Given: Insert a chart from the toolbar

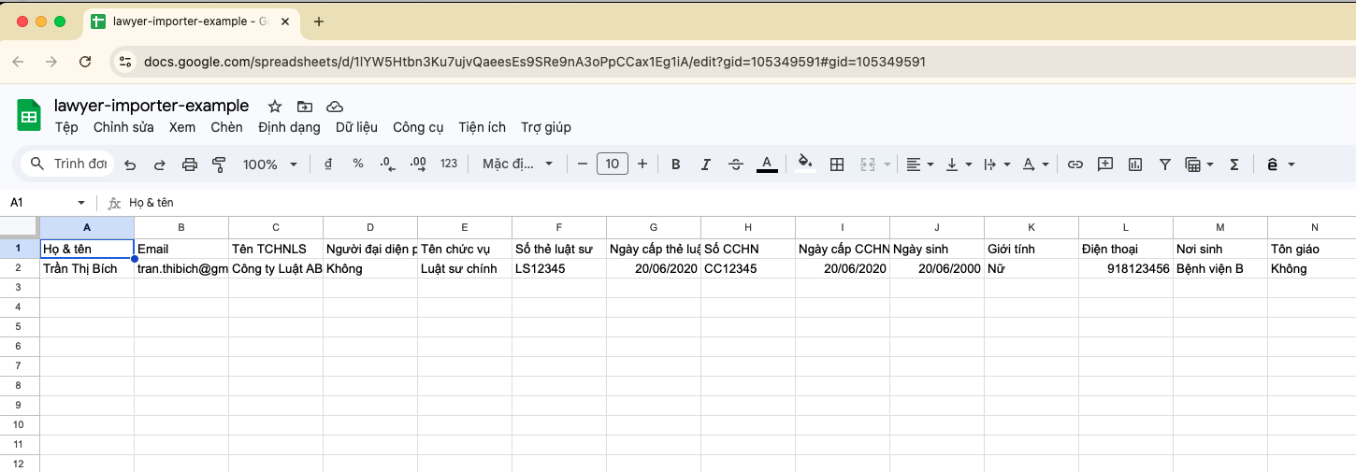Looking at the screenshot, I should point(1135,164).
